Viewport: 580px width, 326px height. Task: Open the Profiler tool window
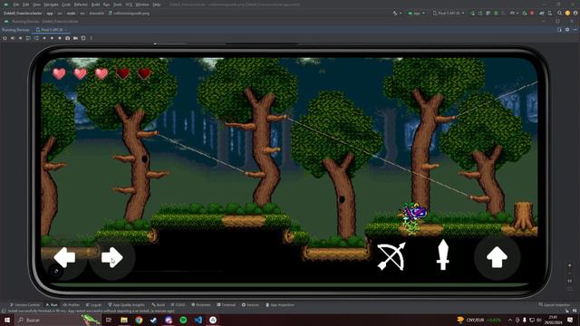click(72, 305)
